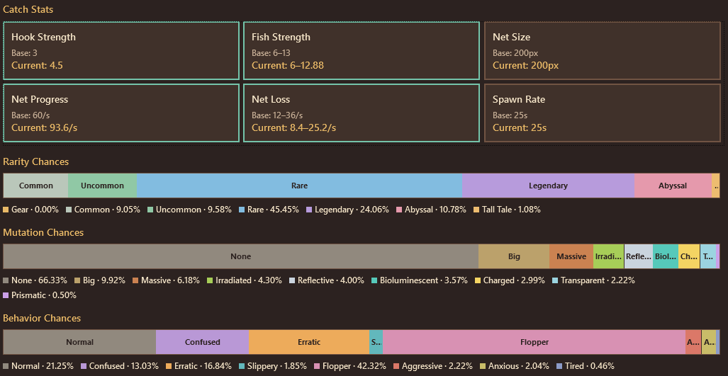Select the Legendary segment in rarity bar
Screen dimensions: 728x376
click(549, 186)
